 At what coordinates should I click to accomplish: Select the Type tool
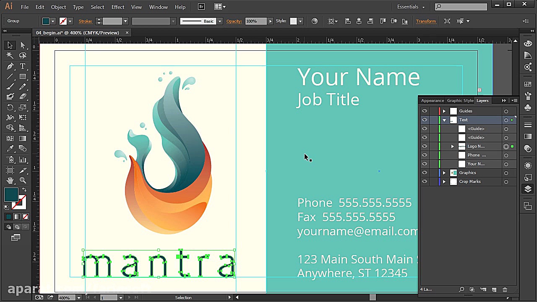[23, 66]
